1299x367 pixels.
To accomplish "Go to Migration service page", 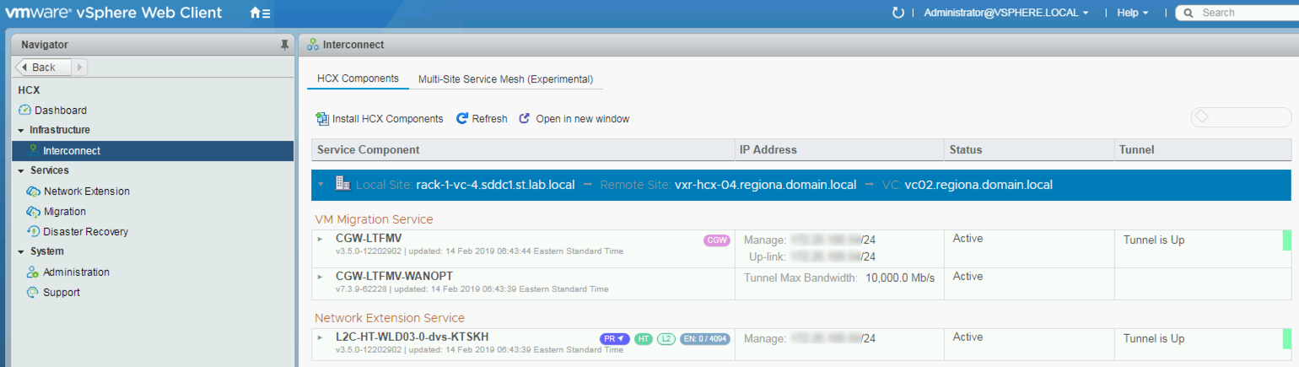I will pos(64,212).
